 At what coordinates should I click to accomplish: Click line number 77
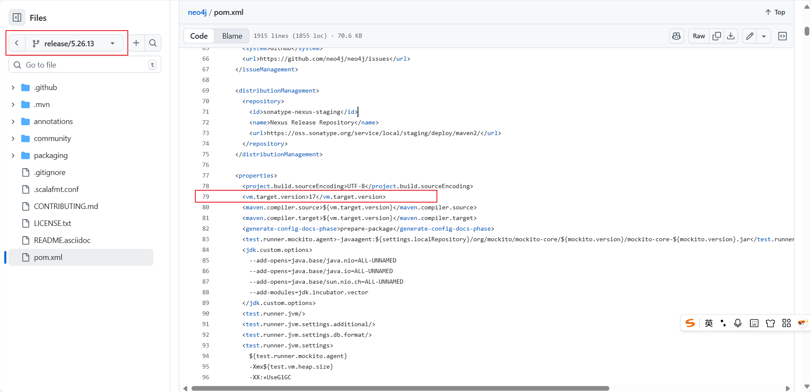(x=206, y=175)
